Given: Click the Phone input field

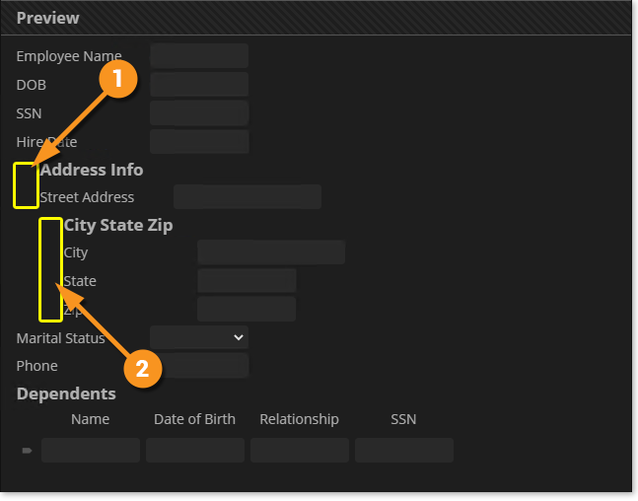Looking at the screenshot, I should 199,366.
